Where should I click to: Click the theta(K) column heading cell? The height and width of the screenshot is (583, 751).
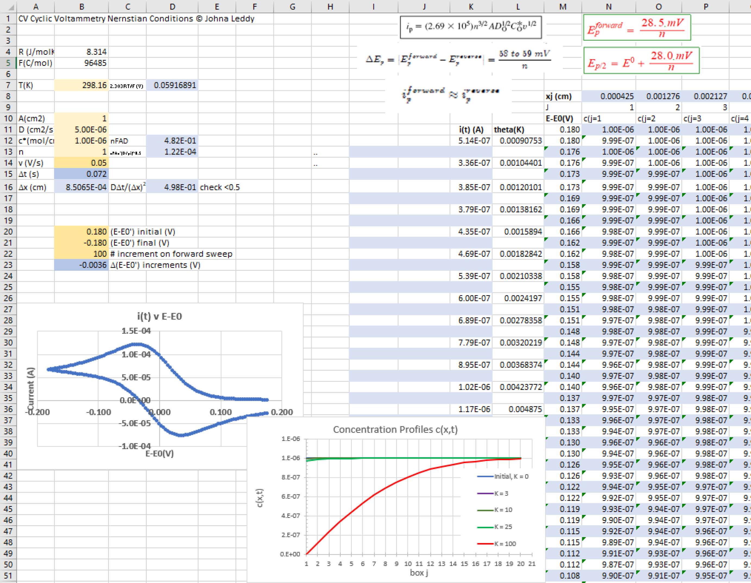(x=518, y=129)
